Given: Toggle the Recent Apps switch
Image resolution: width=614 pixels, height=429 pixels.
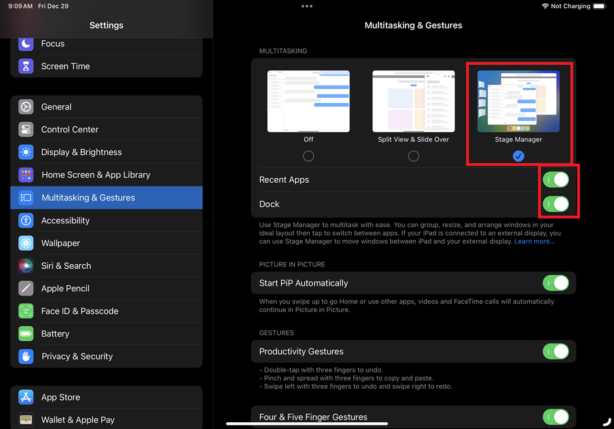Looking at the screenshot, I should pyautogui.click(x=555, y=179).
